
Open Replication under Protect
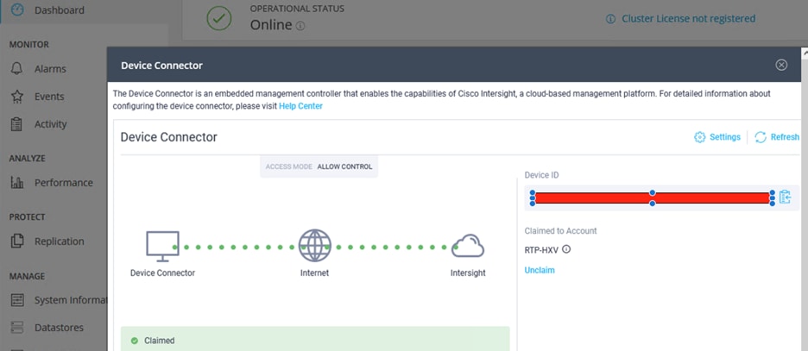[60, 241]
